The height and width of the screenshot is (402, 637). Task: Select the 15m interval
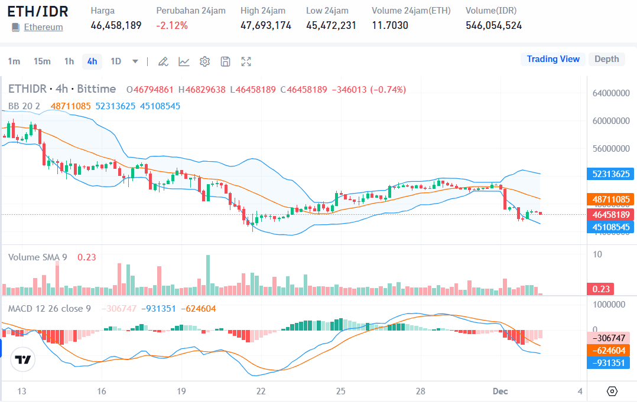42,61
